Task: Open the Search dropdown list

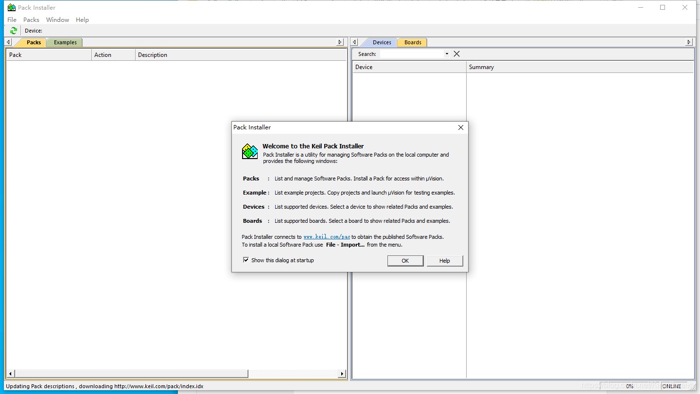Action: coord(446,54)
